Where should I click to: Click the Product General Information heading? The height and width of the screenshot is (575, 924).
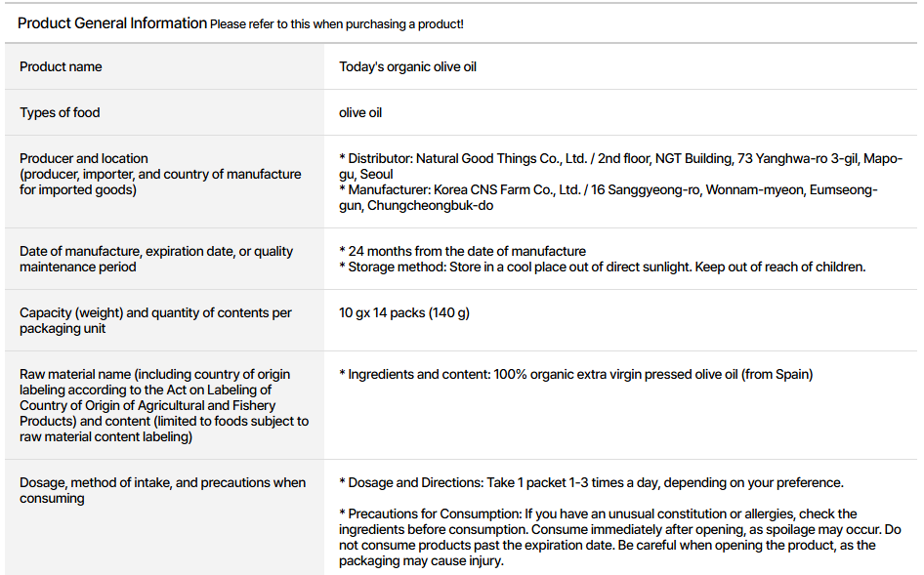pos(111,23)
